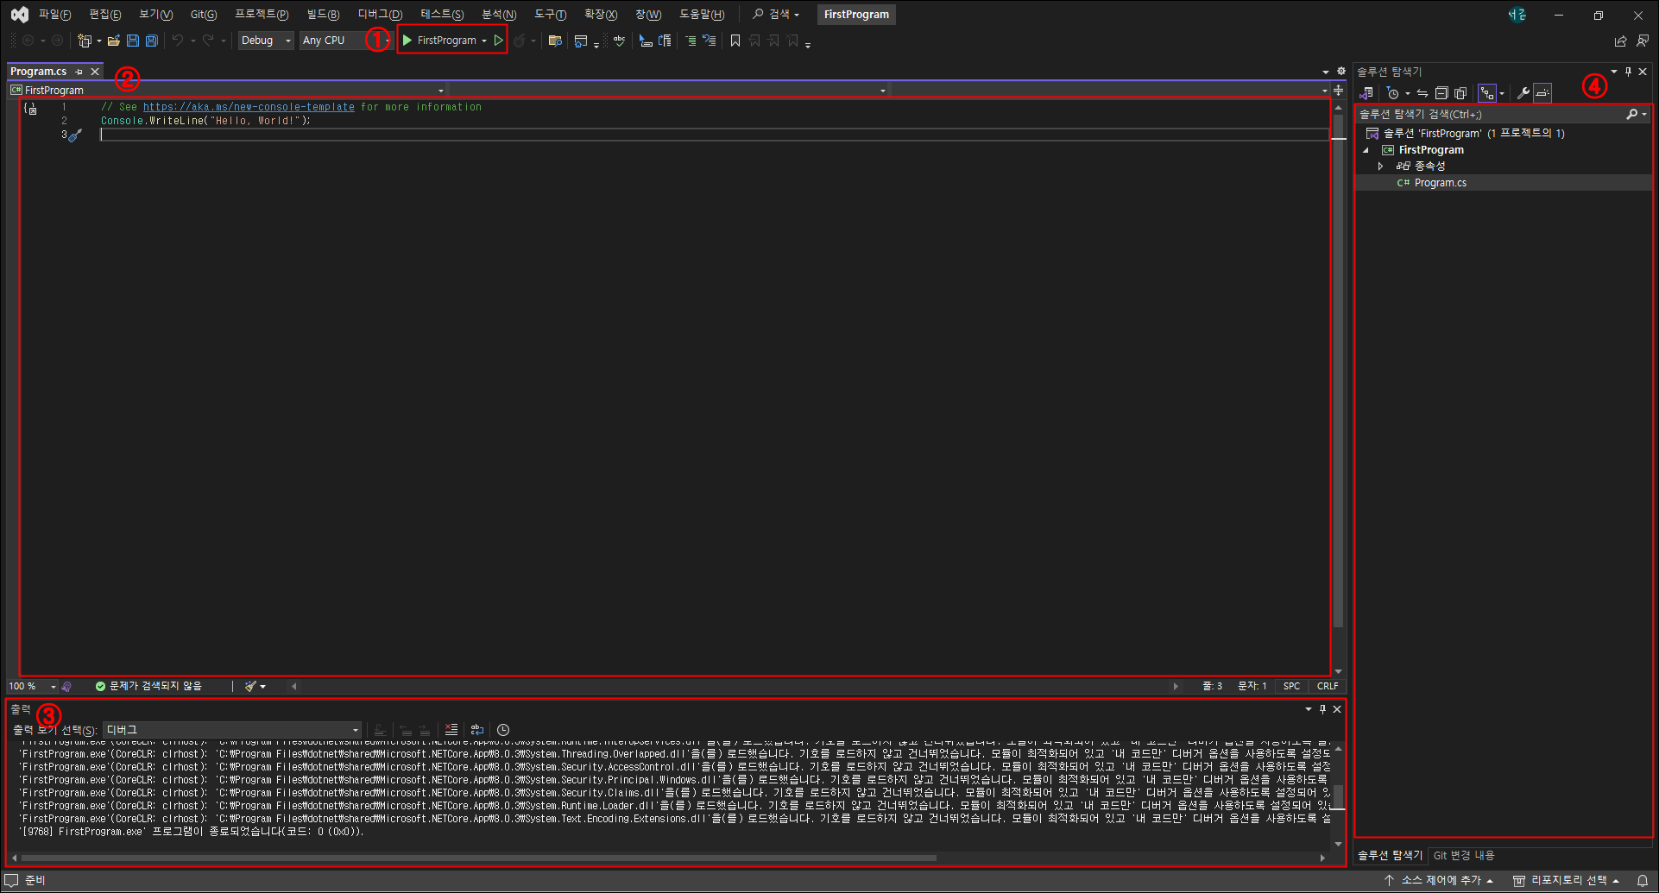Screen dimensions: 1659x893
Task: Open dropdown arrow next to FirstProgram run button
Action: (x=484, y=41)
